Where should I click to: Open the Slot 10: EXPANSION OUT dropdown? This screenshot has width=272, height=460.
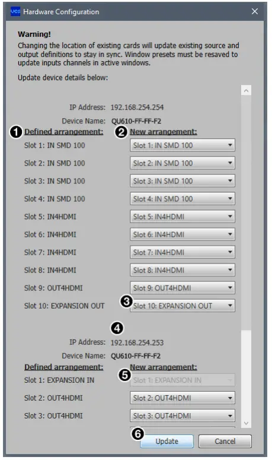click(183, 306)
